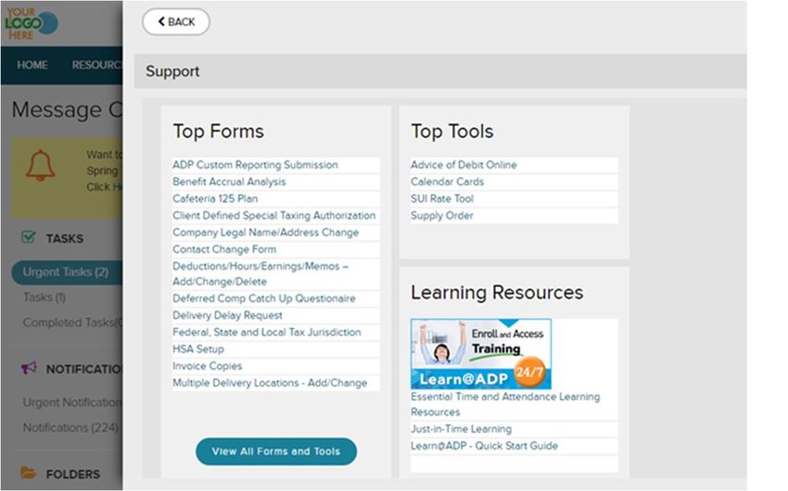The width and height of the screenshot is (788, 491).
Task: Open the SUI Rate Tool link
Action: (441, 198)
